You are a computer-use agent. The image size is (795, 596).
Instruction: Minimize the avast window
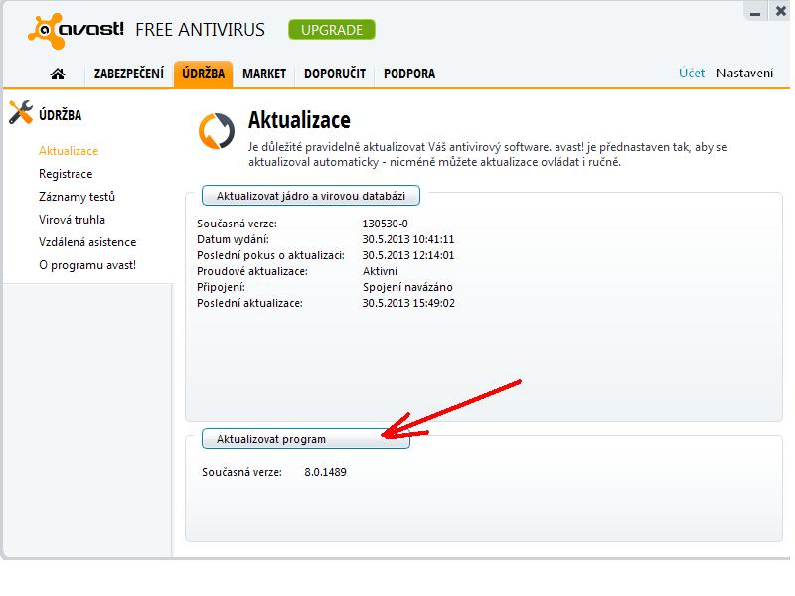tap(755, 12)
